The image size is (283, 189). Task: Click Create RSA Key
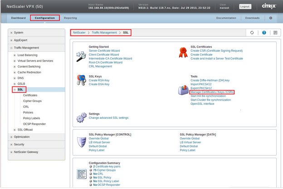(x=99, y=80)
